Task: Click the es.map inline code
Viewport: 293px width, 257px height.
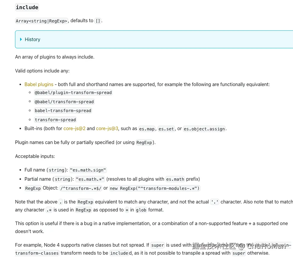Action: pos(147,129)
